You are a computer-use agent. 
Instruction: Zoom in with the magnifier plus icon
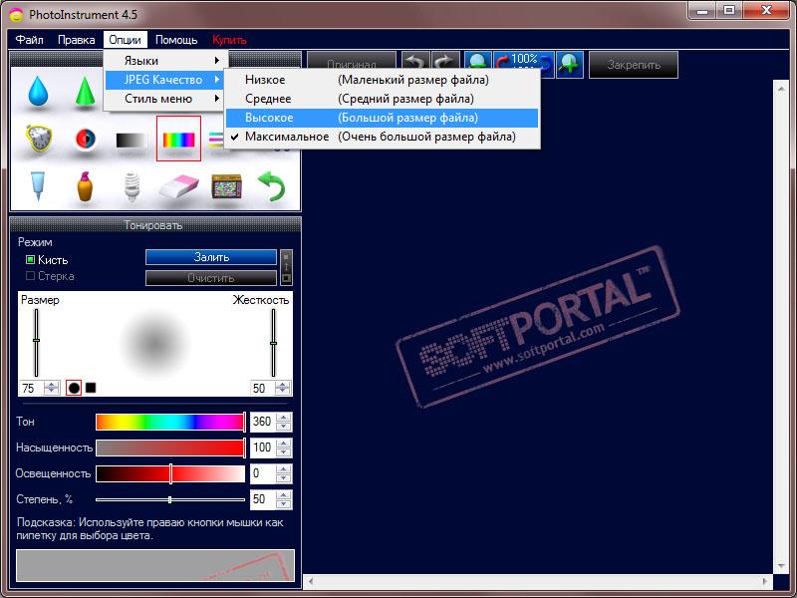pos(569,64)
